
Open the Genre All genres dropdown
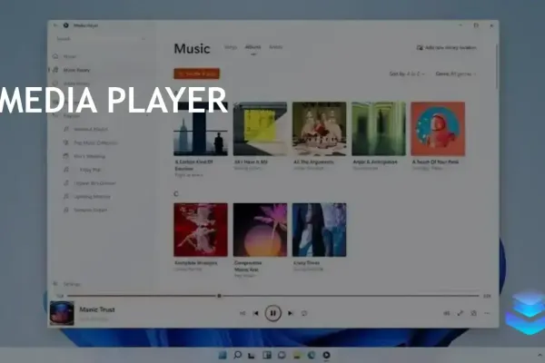tap(456, 74)
